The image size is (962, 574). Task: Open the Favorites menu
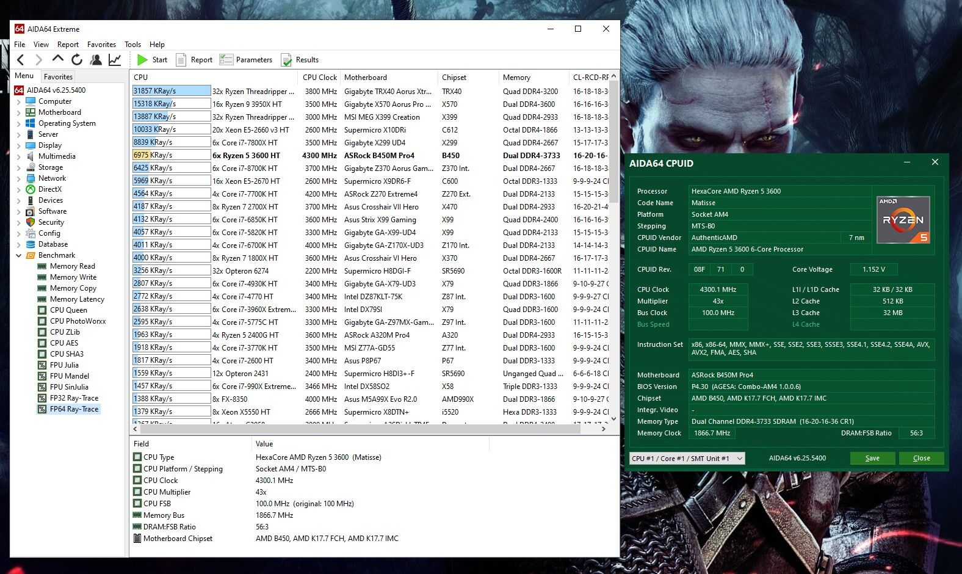tap(101, 45)
